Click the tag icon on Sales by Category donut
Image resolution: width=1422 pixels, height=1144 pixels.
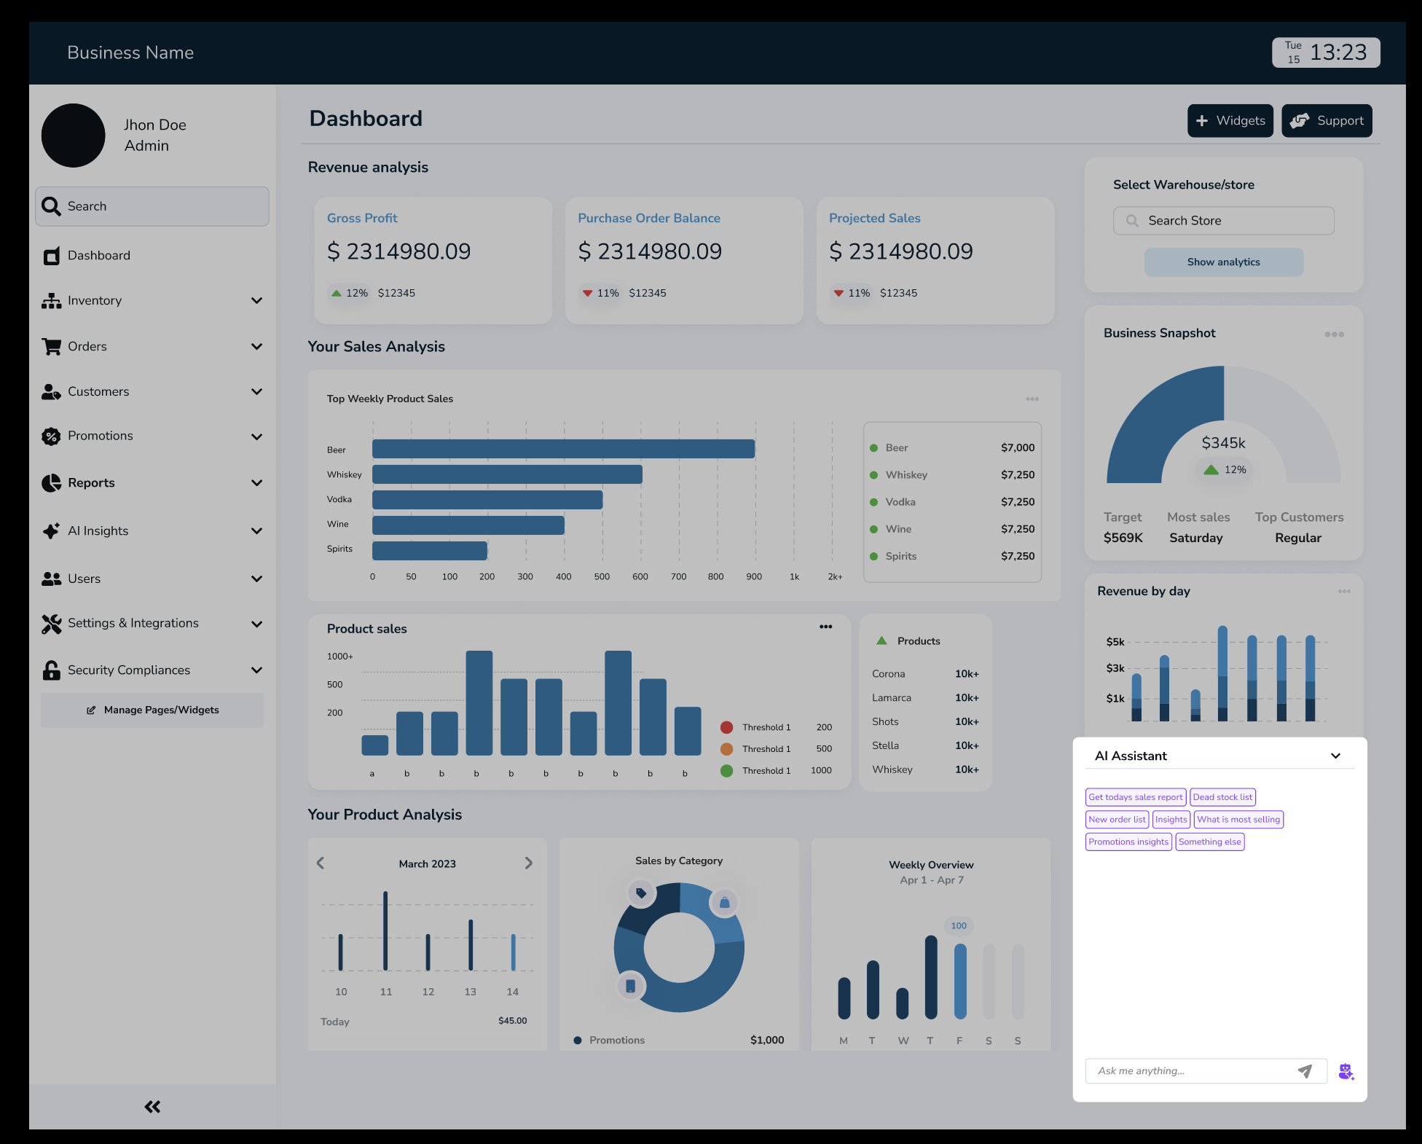(641, 893)
